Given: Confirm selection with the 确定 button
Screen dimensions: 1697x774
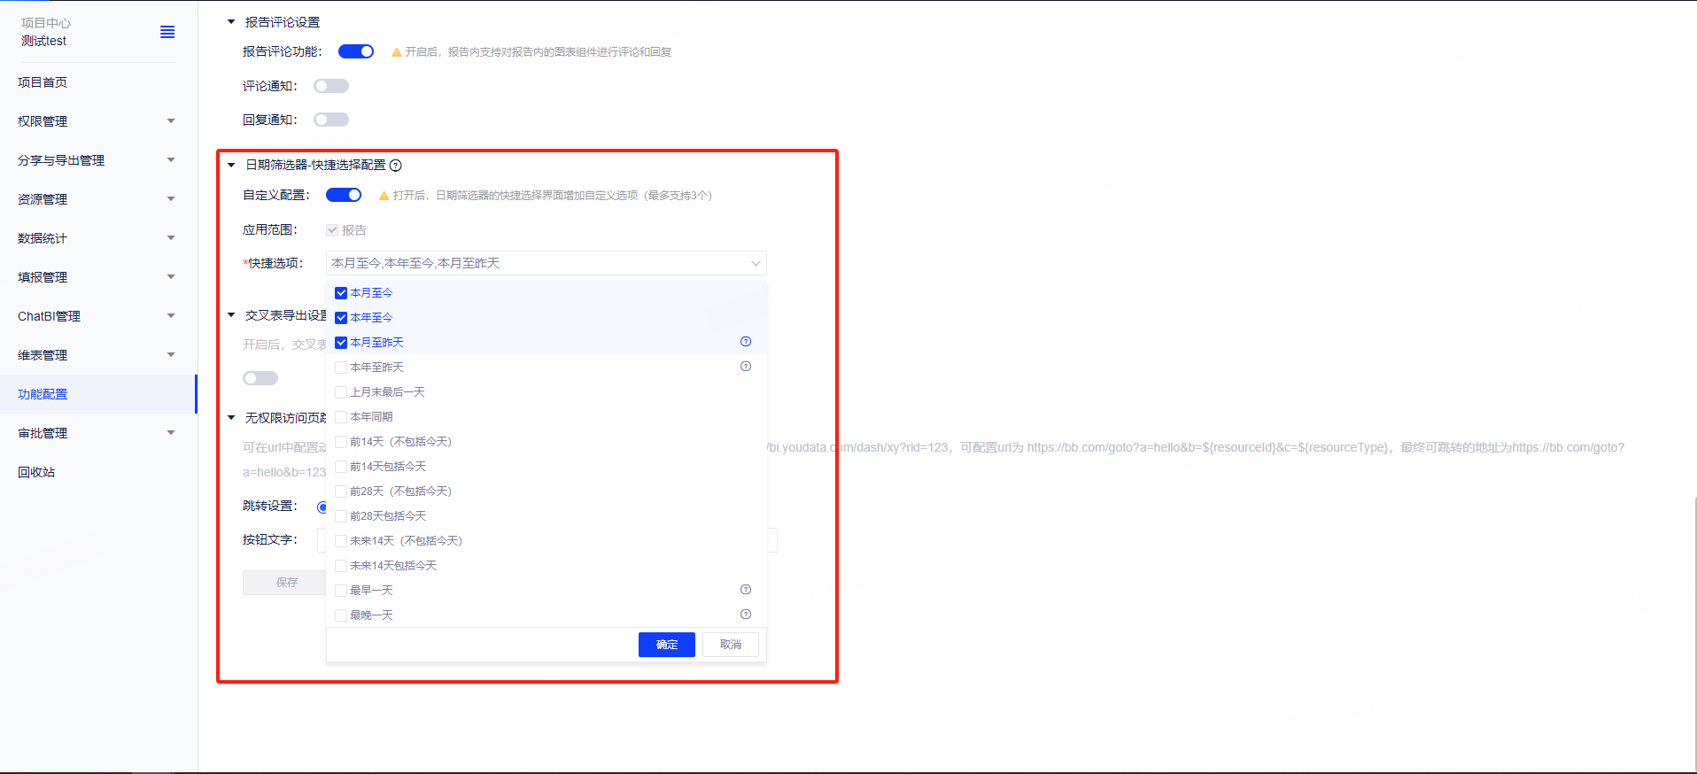Looking at the screenshot, I should 666,645.
